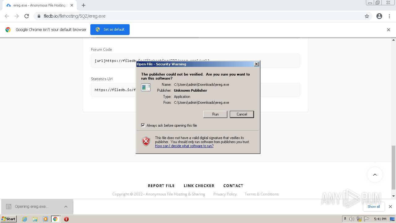Open the 'How can I decide what software to run?' link
The height and width of the screenshot is (223, 396).
coord(184,146)
